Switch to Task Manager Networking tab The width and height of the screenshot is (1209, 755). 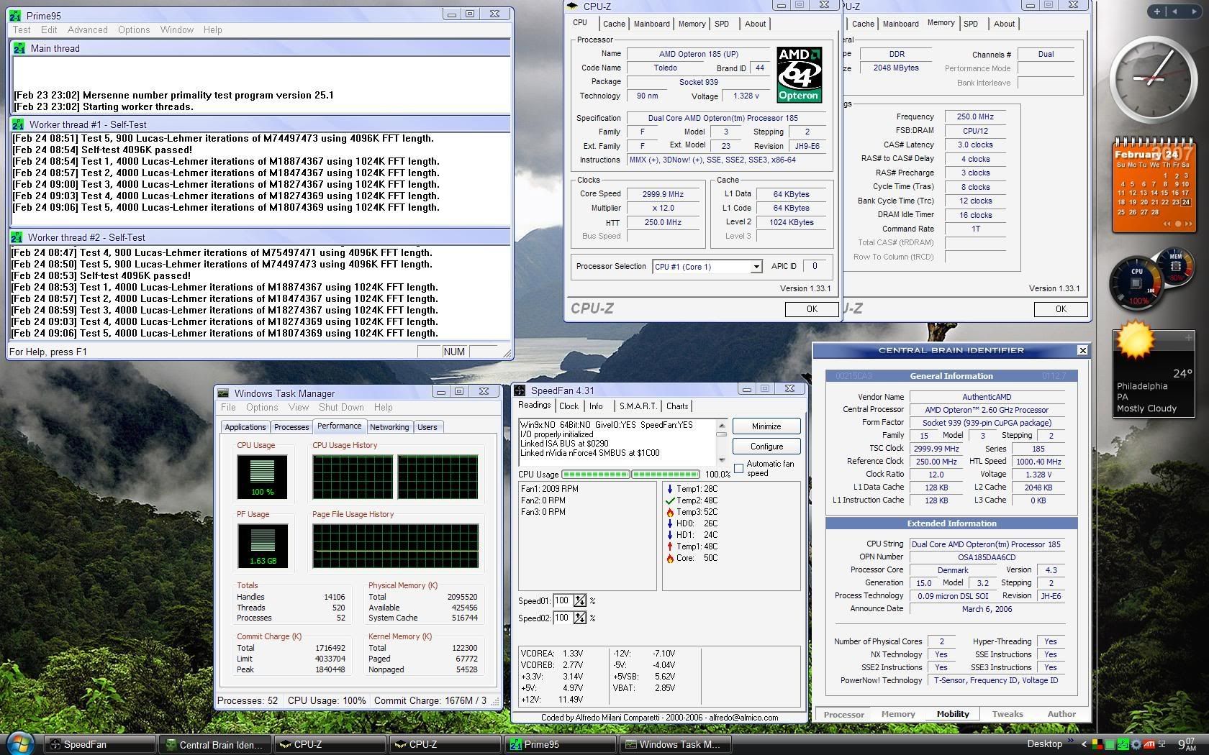(x=389, y=427)
